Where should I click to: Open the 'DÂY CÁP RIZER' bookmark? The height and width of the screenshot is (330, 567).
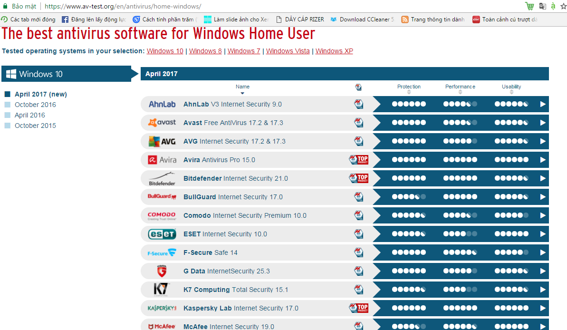300,19
